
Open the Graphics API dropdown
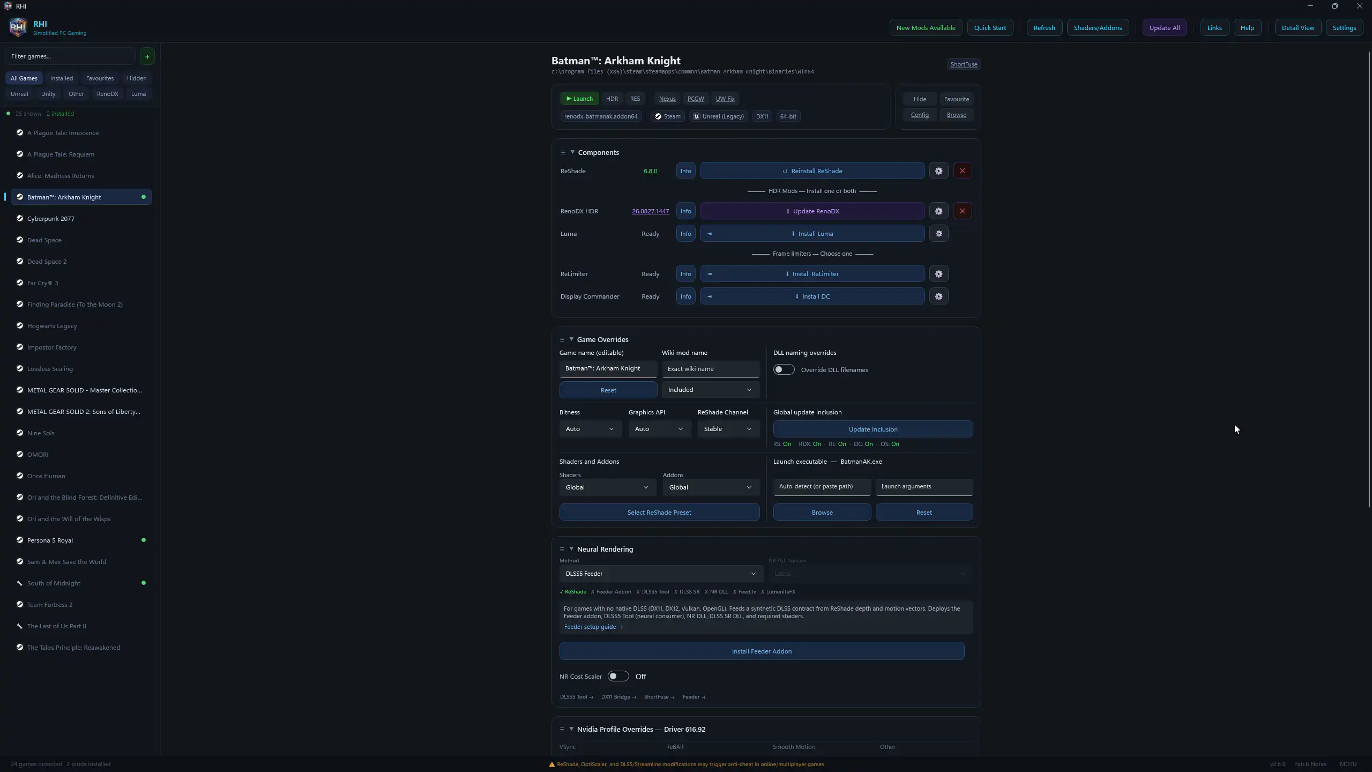(x=659, y=429)
